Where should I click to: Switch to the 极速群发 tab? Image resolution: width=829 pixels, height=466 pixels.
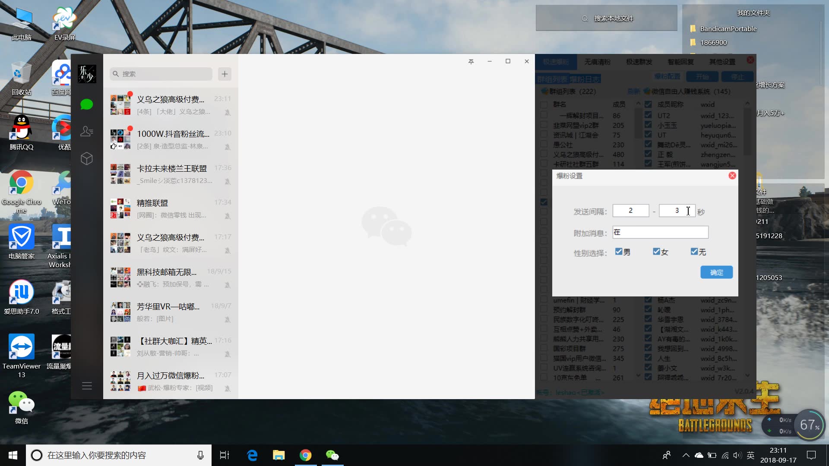point(639,62)
